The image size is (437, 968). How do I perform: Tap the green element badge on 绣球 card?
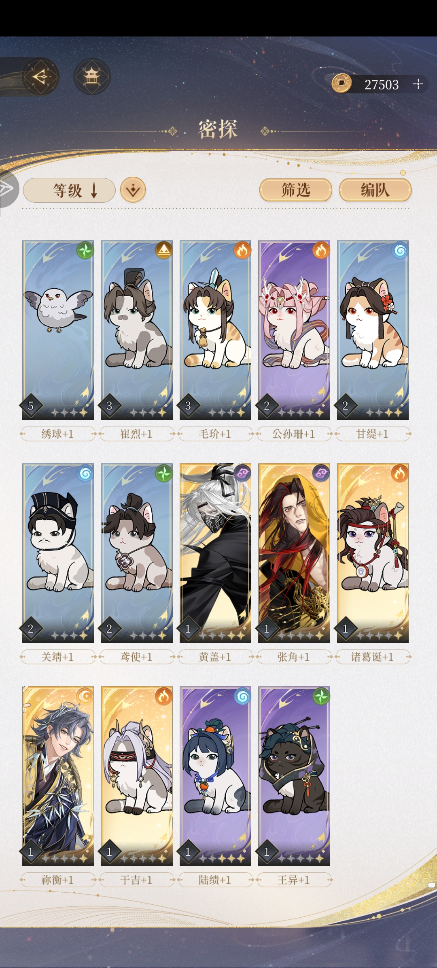[x=85, y=250]
